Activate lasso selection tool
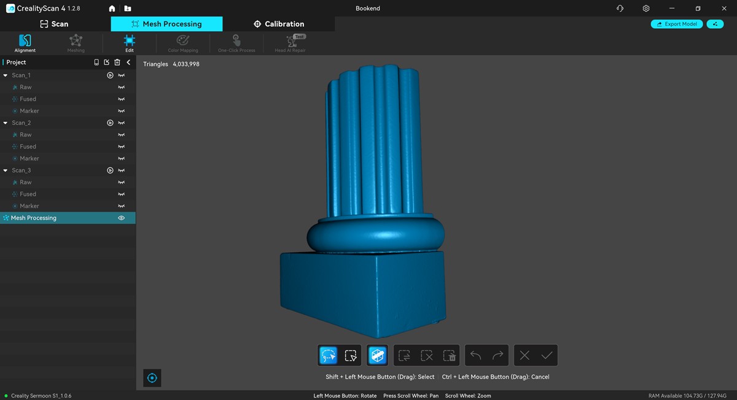The image size is (737, 400). [x=329, y=355]
